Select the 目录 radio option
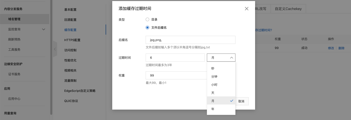 tap(147, 19)
